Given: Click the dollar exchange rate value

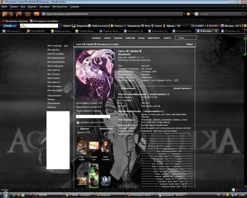Looking at the screenshot, I should pyautogui.click(x=198, y=26).
